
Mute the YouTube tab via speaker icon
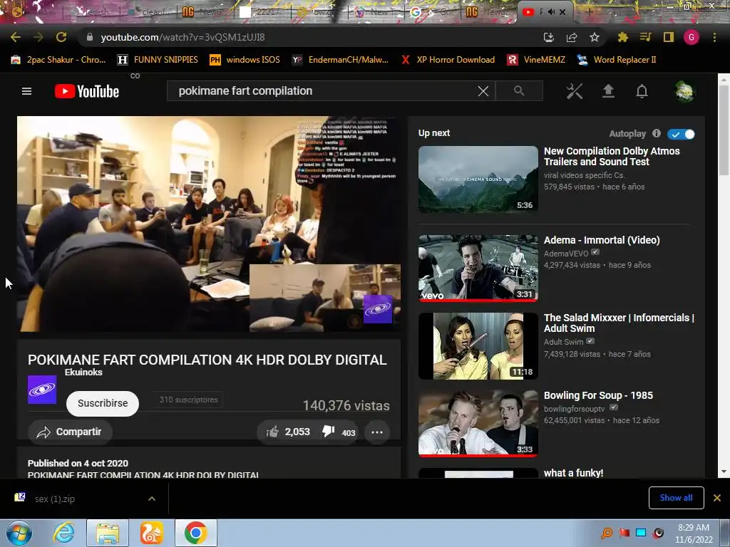[551, 12]
